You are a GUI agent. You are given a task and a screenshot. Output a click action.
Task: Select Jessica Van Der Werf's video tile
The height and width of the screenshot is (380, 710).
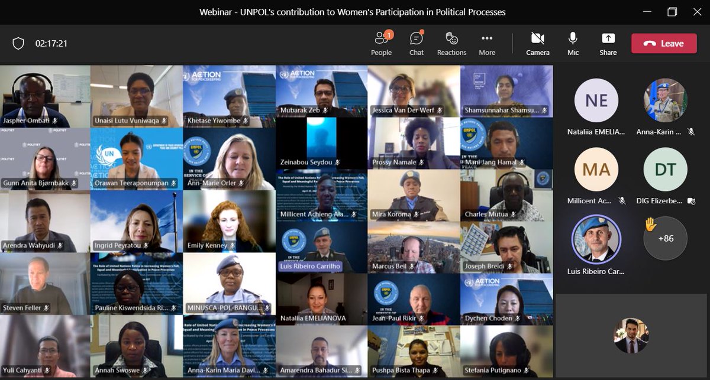(414, 91)
